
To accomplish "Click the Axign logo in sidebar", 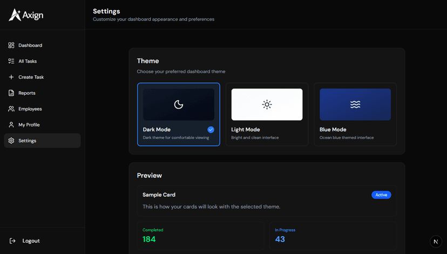I will point(26,15).
